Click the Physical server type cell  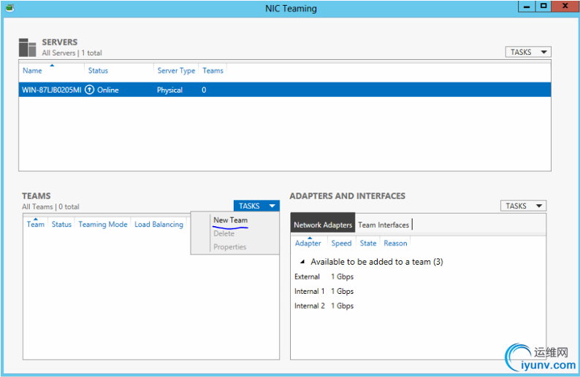[169, 90]
